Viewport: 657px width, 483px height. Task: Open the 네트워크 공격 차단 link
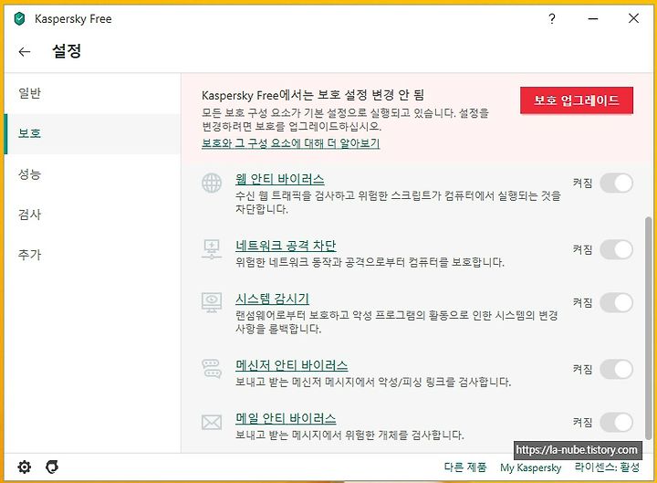coord(286,246)
